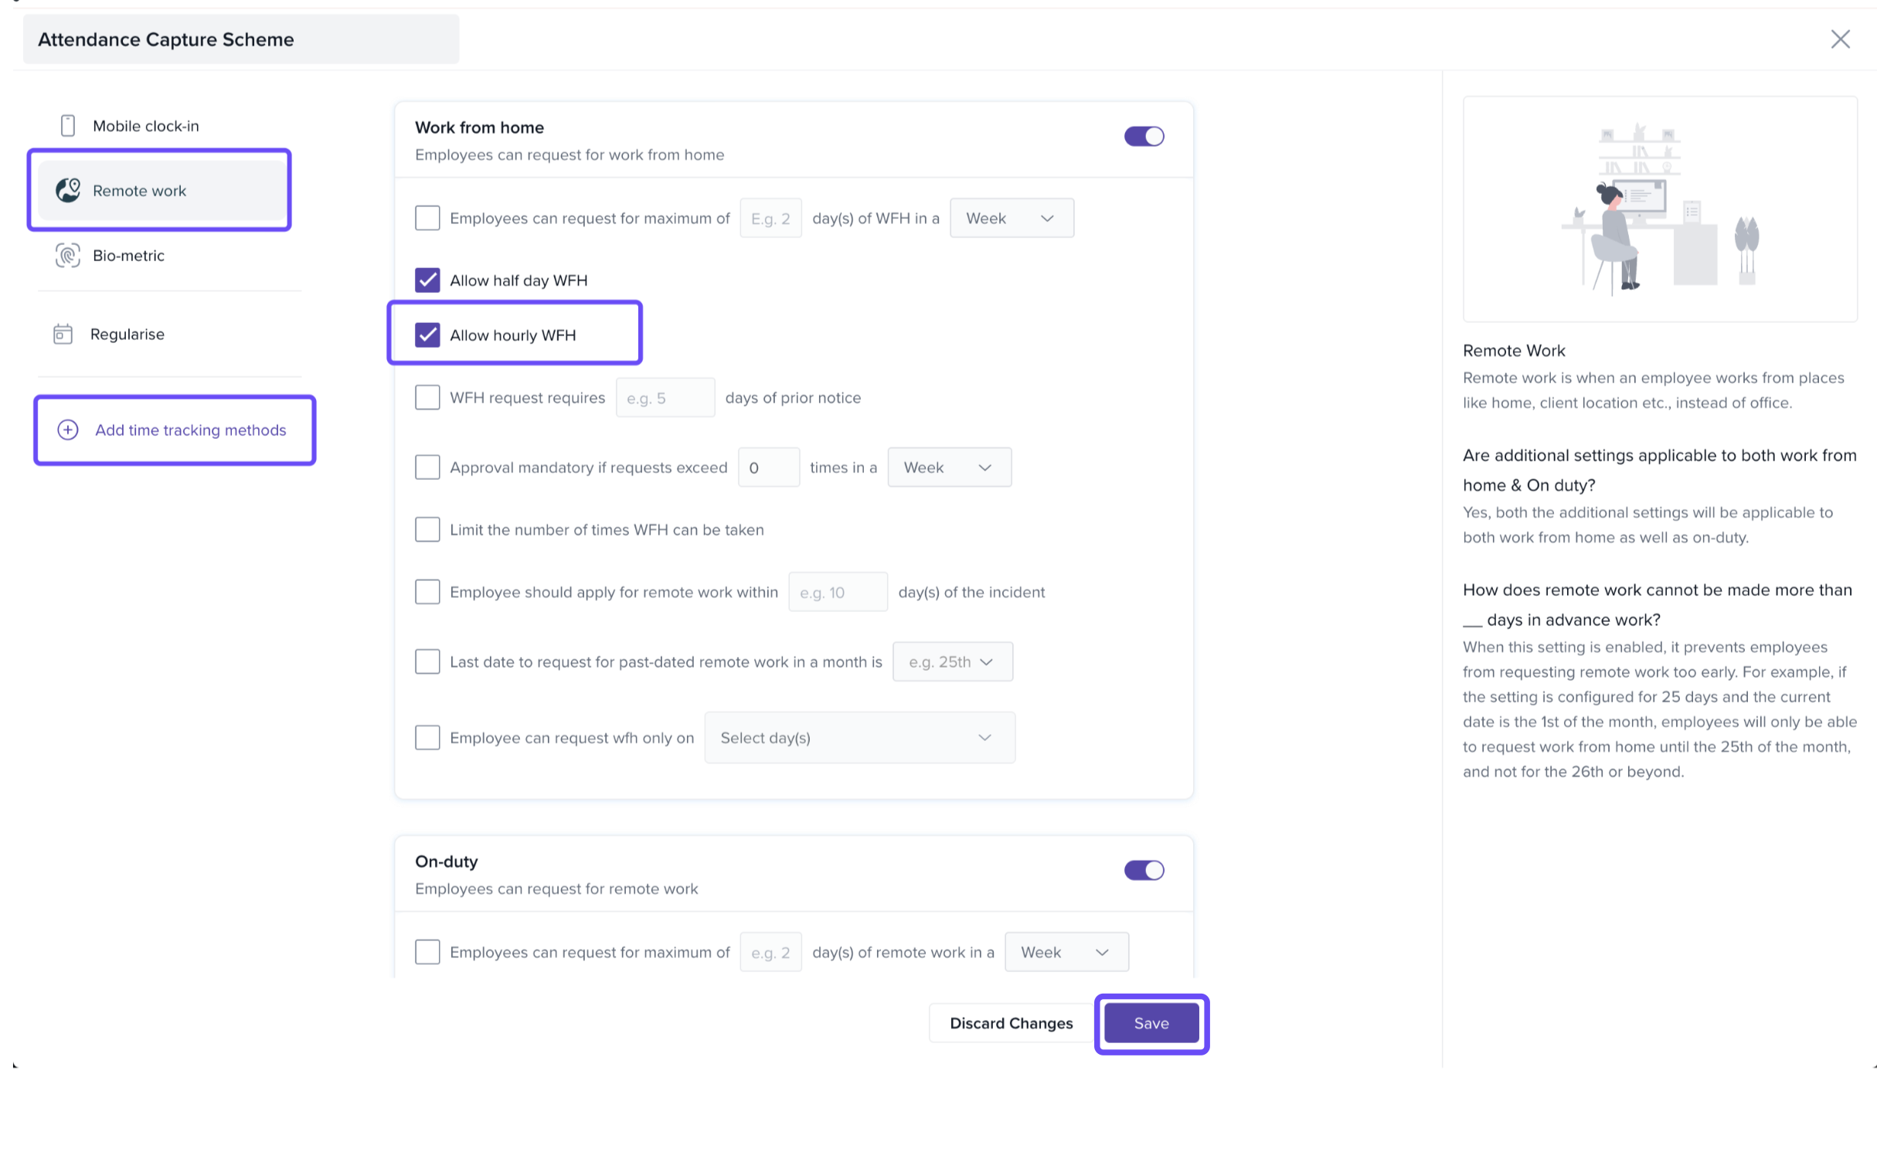Open the Bio-metric section in sidebar
This screenshot has width=1877, height=1159.
pos(128,256)
